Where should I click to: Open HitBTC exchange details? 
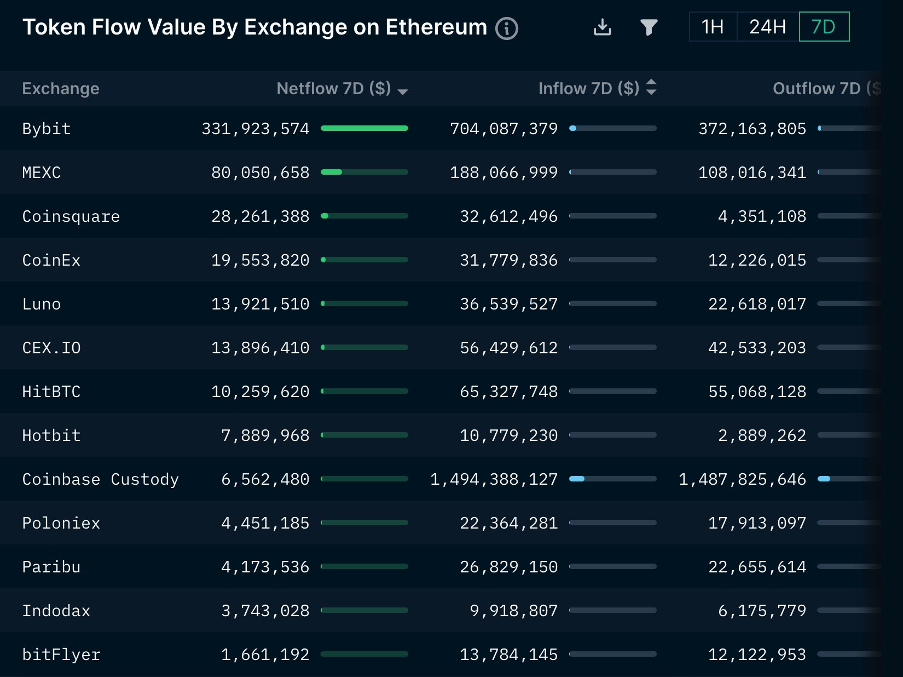[x=52, y=391]
